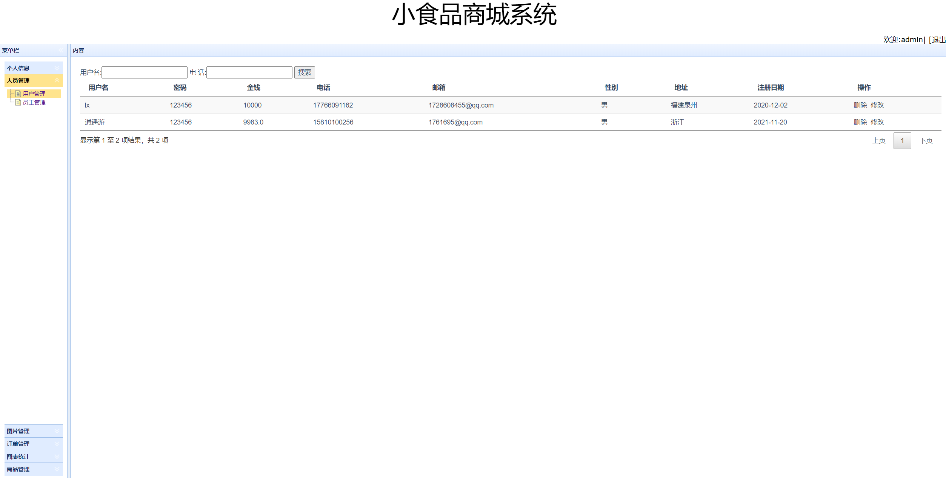
Task: Focus the 电话 search field
Action: 249,72
